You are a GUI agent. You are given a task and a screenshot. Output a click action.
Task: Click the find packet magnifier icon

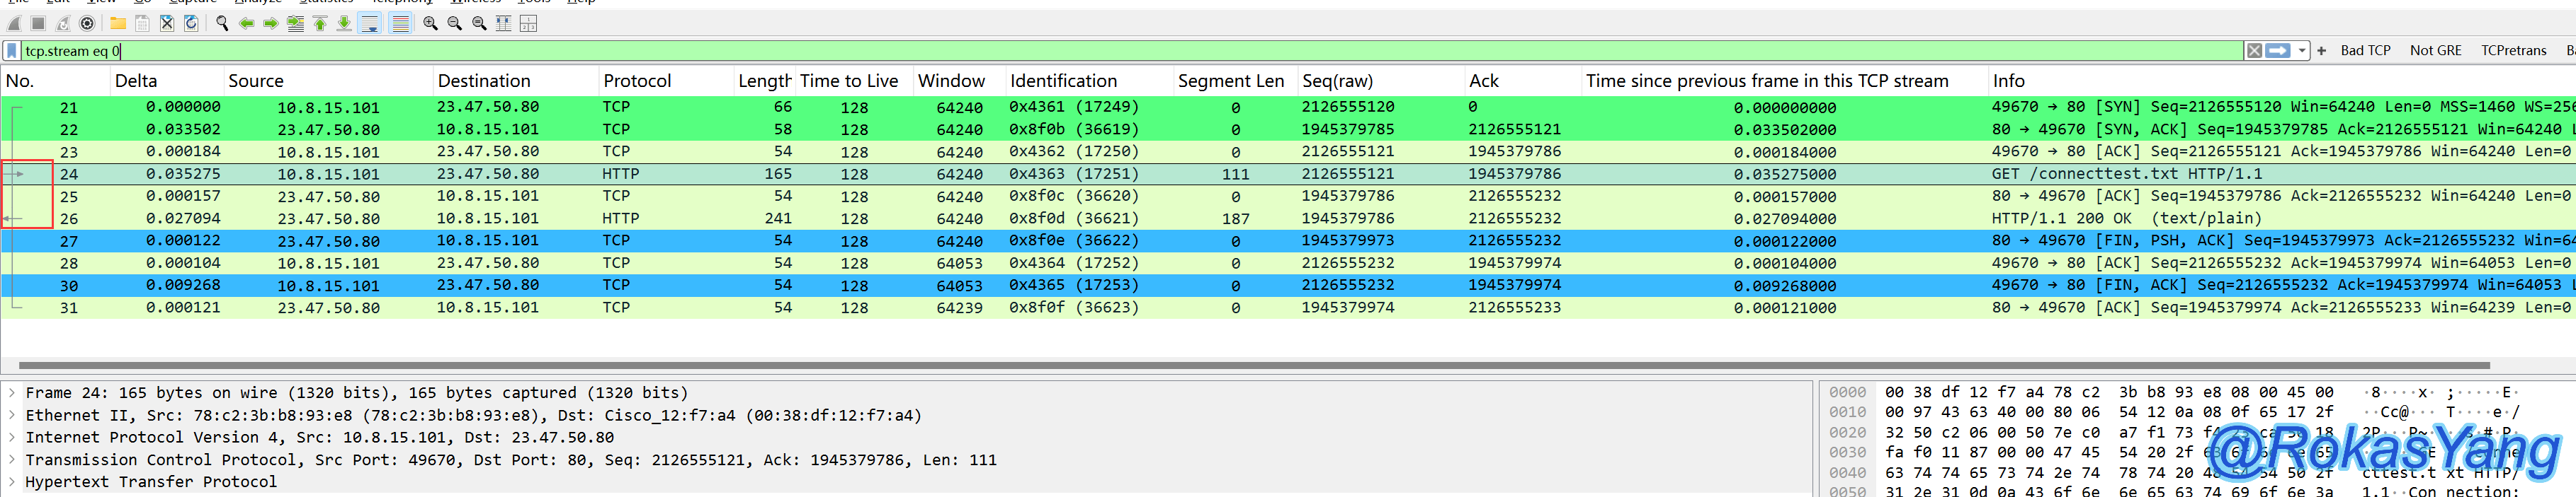click(x=222, y=23)
